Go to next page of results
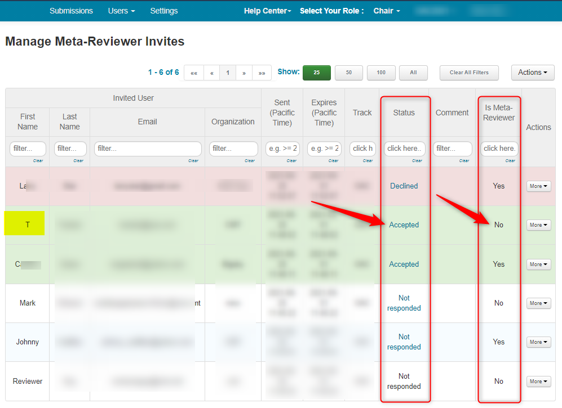 (244, 73)
